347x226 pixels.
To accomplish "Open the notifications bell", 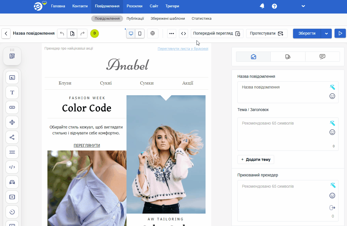I will pos(262,6).
